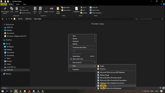Switch to the Share tab
This screenshot has width=165, height=93.
(x=18, y=4)
